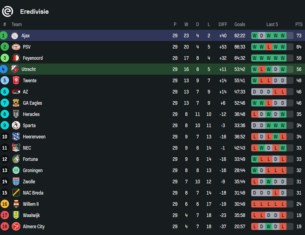Click PSV's red L result badge
Image resolution: width=305 pixels, height=235 pixels.
coord(269,47)
